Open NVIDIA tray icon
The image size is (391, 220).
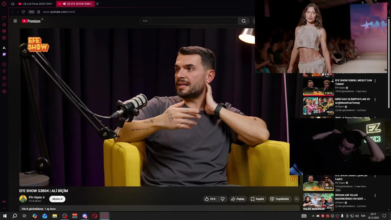point(313,216)
